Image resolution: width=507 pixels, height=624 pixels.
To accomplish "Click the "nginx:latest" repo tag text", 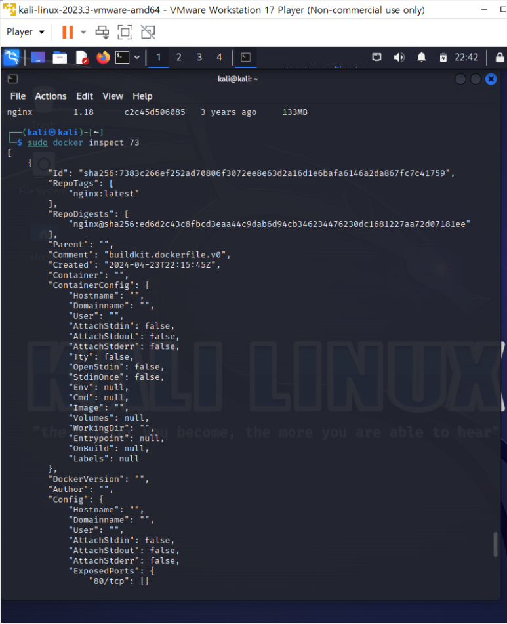I will point(104,194).
